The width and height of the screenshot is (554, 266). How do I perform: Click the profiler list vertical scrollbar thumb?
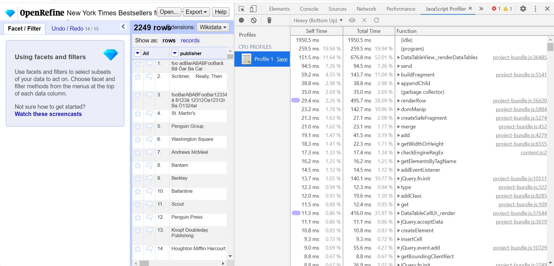[550, 47]
